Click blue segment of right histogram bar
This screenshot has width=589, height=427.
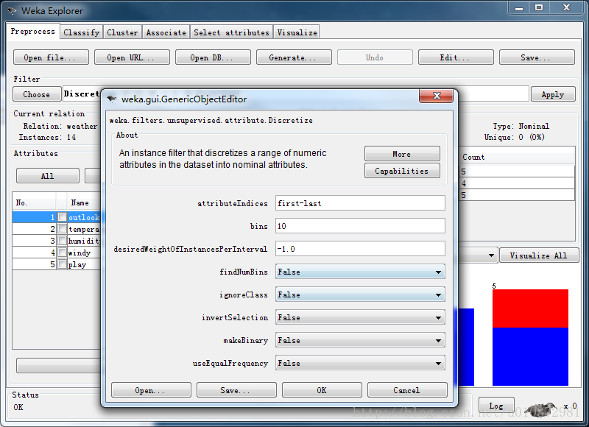tap(530, 356)
